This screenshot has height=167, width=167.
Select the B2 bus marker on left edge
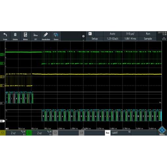click(2, 121)
